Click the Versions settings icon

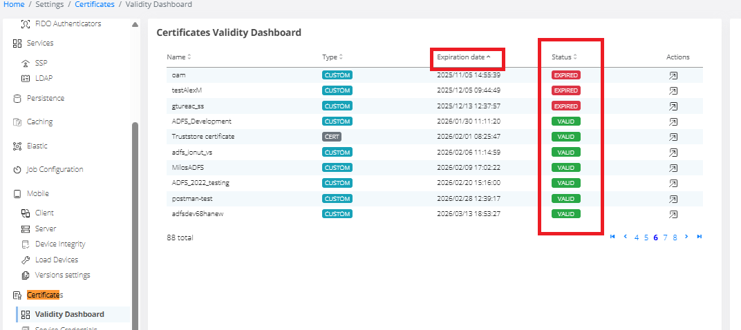(26, 275)
